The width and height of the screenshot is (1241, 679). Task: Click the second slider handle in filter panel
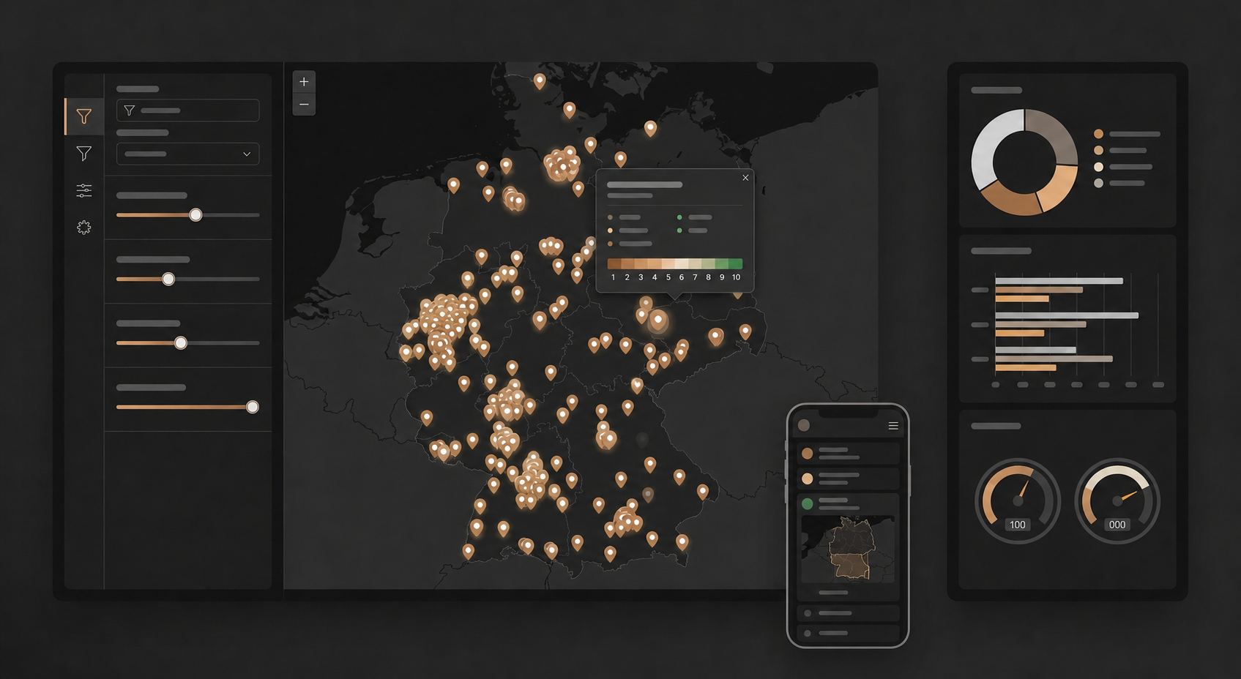tap(168, 279)
